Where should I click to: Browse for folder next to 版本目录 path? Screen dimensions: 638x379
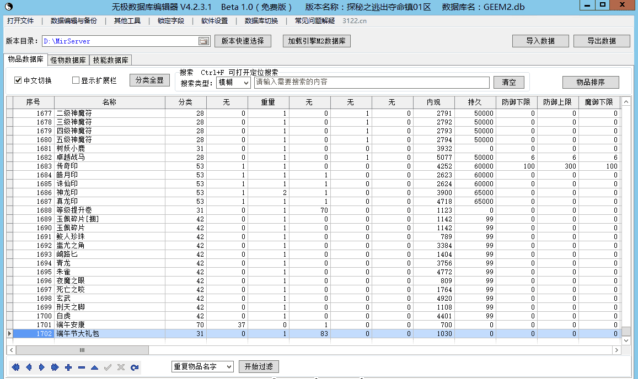203,41
